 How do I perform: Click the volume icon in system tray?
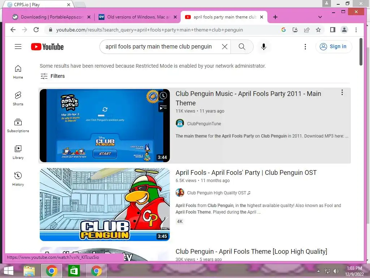[x=336, y=271]
